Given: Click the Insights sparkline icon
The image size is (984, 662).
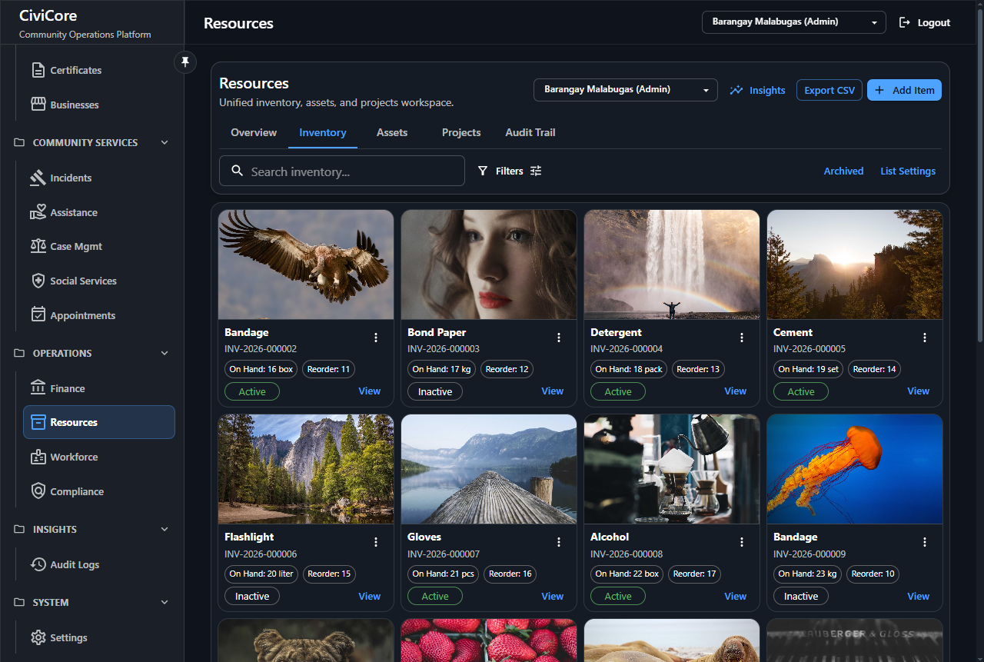Looking at the screenshot, I should [736, 90].
